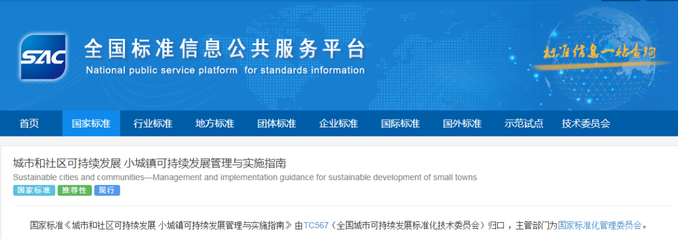The width and height of the screenshot is (678, 239).
Task: Select the 国家标准 navigation tab
Action: tap(91, 123)
